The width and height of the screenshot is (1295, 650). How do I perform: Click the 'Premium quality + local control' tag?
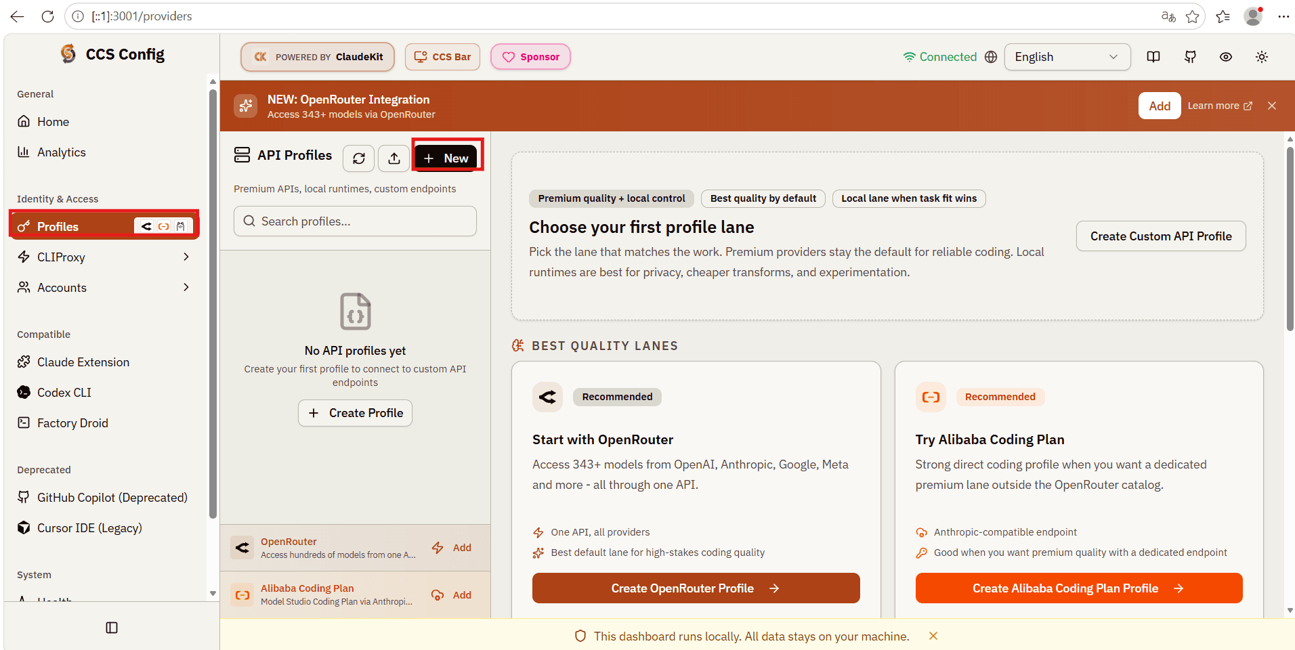[612, 198]
